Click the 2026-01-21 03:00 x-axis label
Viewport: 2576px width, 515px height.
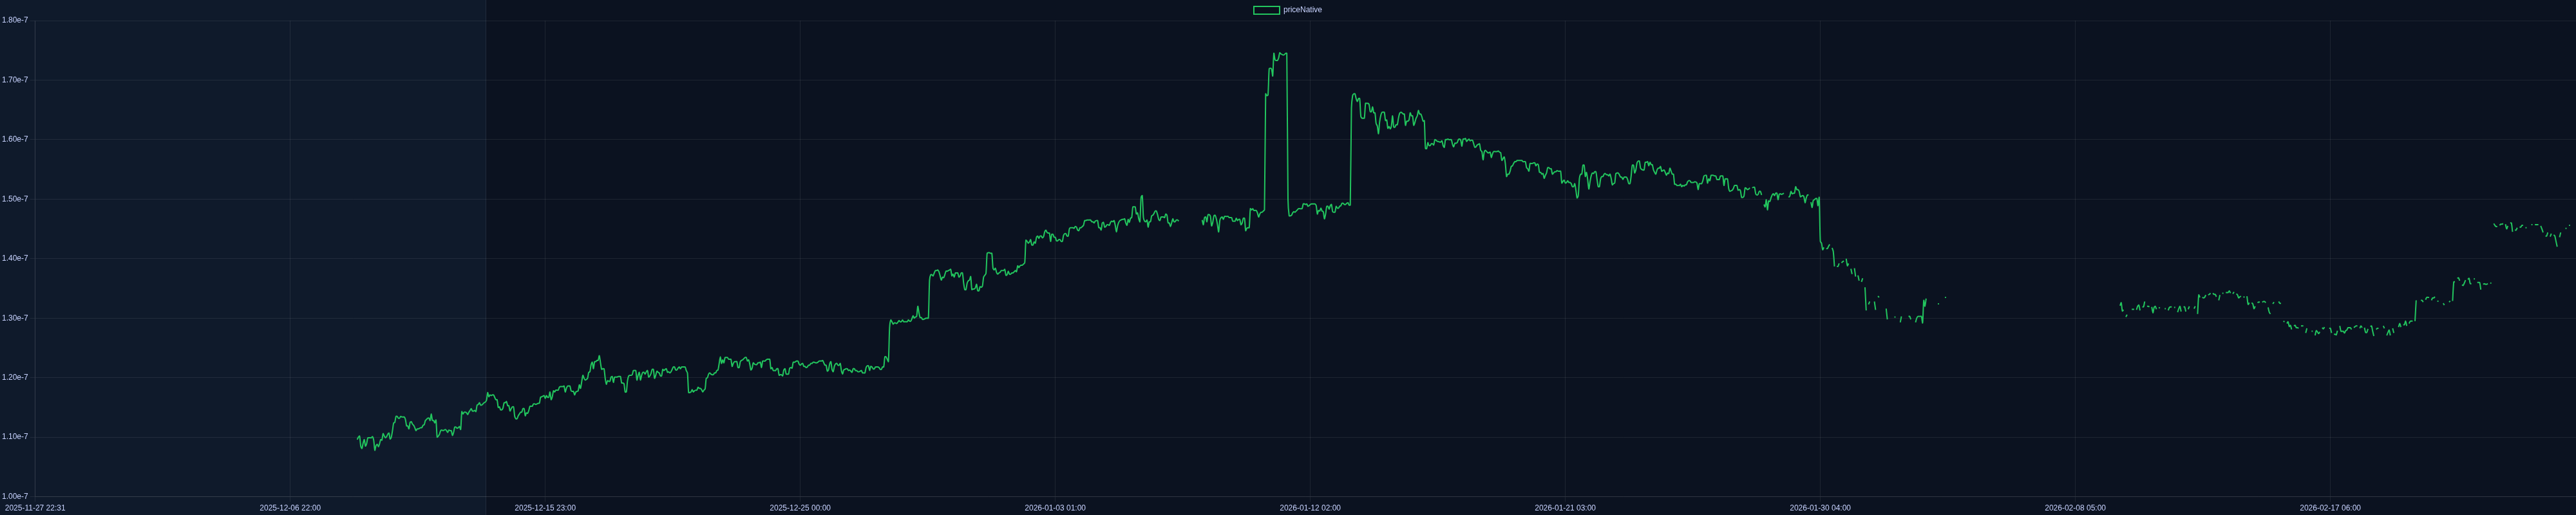coord(1565,508)
